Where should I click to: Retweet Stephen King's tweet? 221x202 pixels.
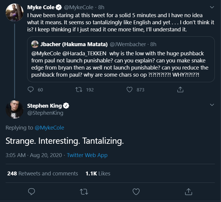click(x=84, y=192)
